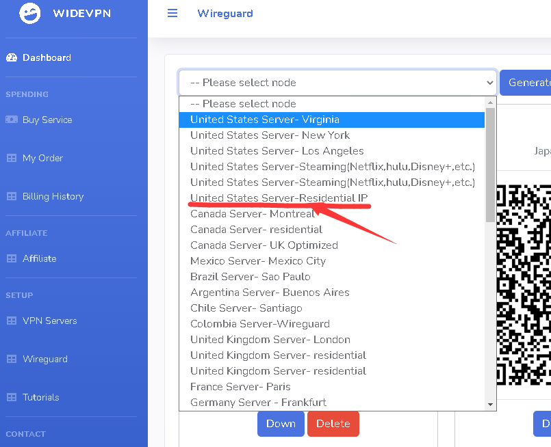The image size is (551, 447).
Task: Click the Down button
Action: pyautogui.click(x=281, y=424)
